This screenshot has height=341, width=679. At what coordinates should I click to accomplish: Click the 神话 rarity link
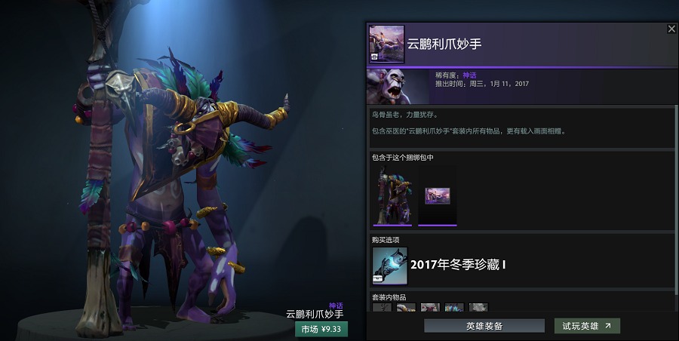(469, 75)
